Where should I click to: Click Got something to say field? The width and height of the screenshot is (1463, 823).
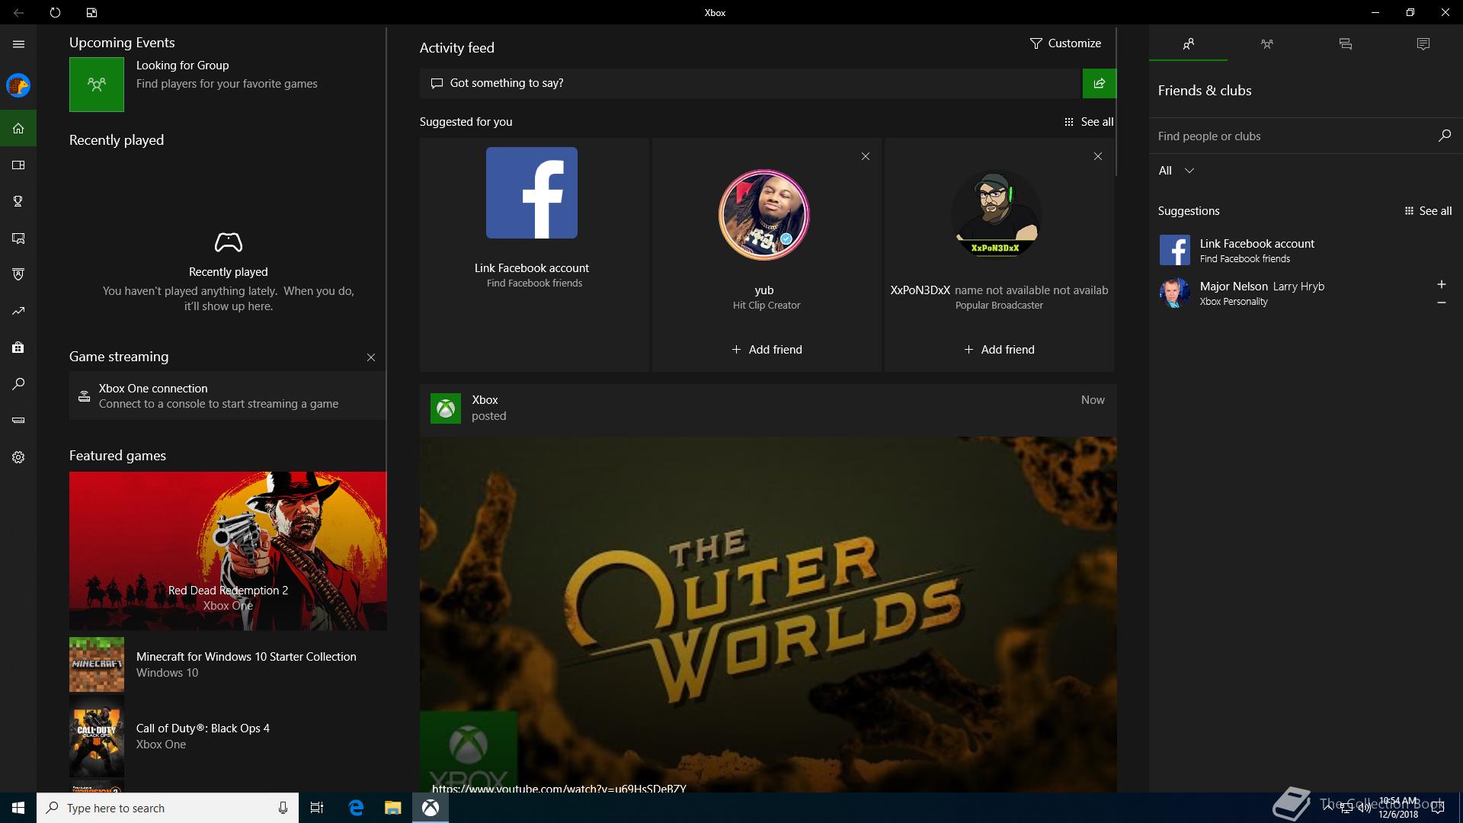pyautogui.click(x=751, y=83)
